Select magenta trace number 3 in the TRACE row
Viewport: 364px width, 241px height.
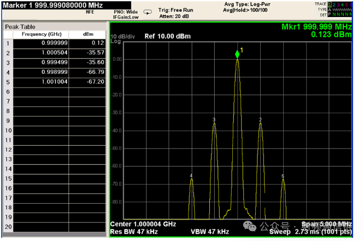[x=338, y=4]
